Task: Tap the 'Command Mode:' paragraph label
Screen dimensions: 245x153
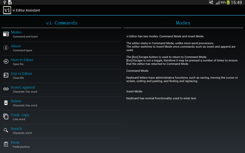Action: (138, 71)
